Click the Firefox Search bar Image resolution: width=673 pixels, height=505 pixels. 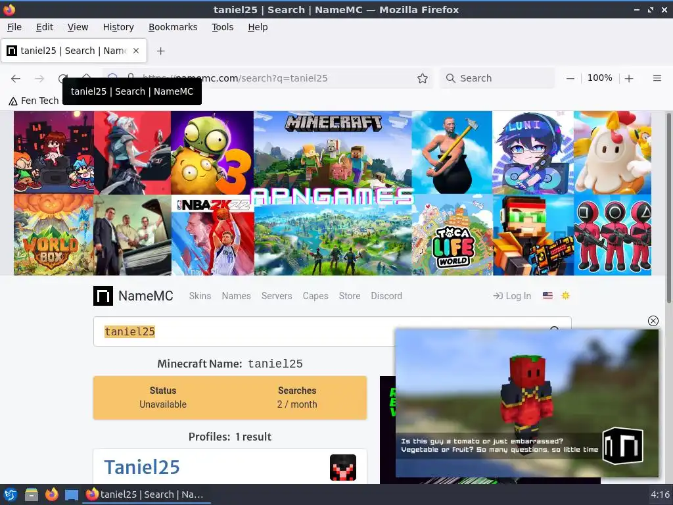coord(498,78)
